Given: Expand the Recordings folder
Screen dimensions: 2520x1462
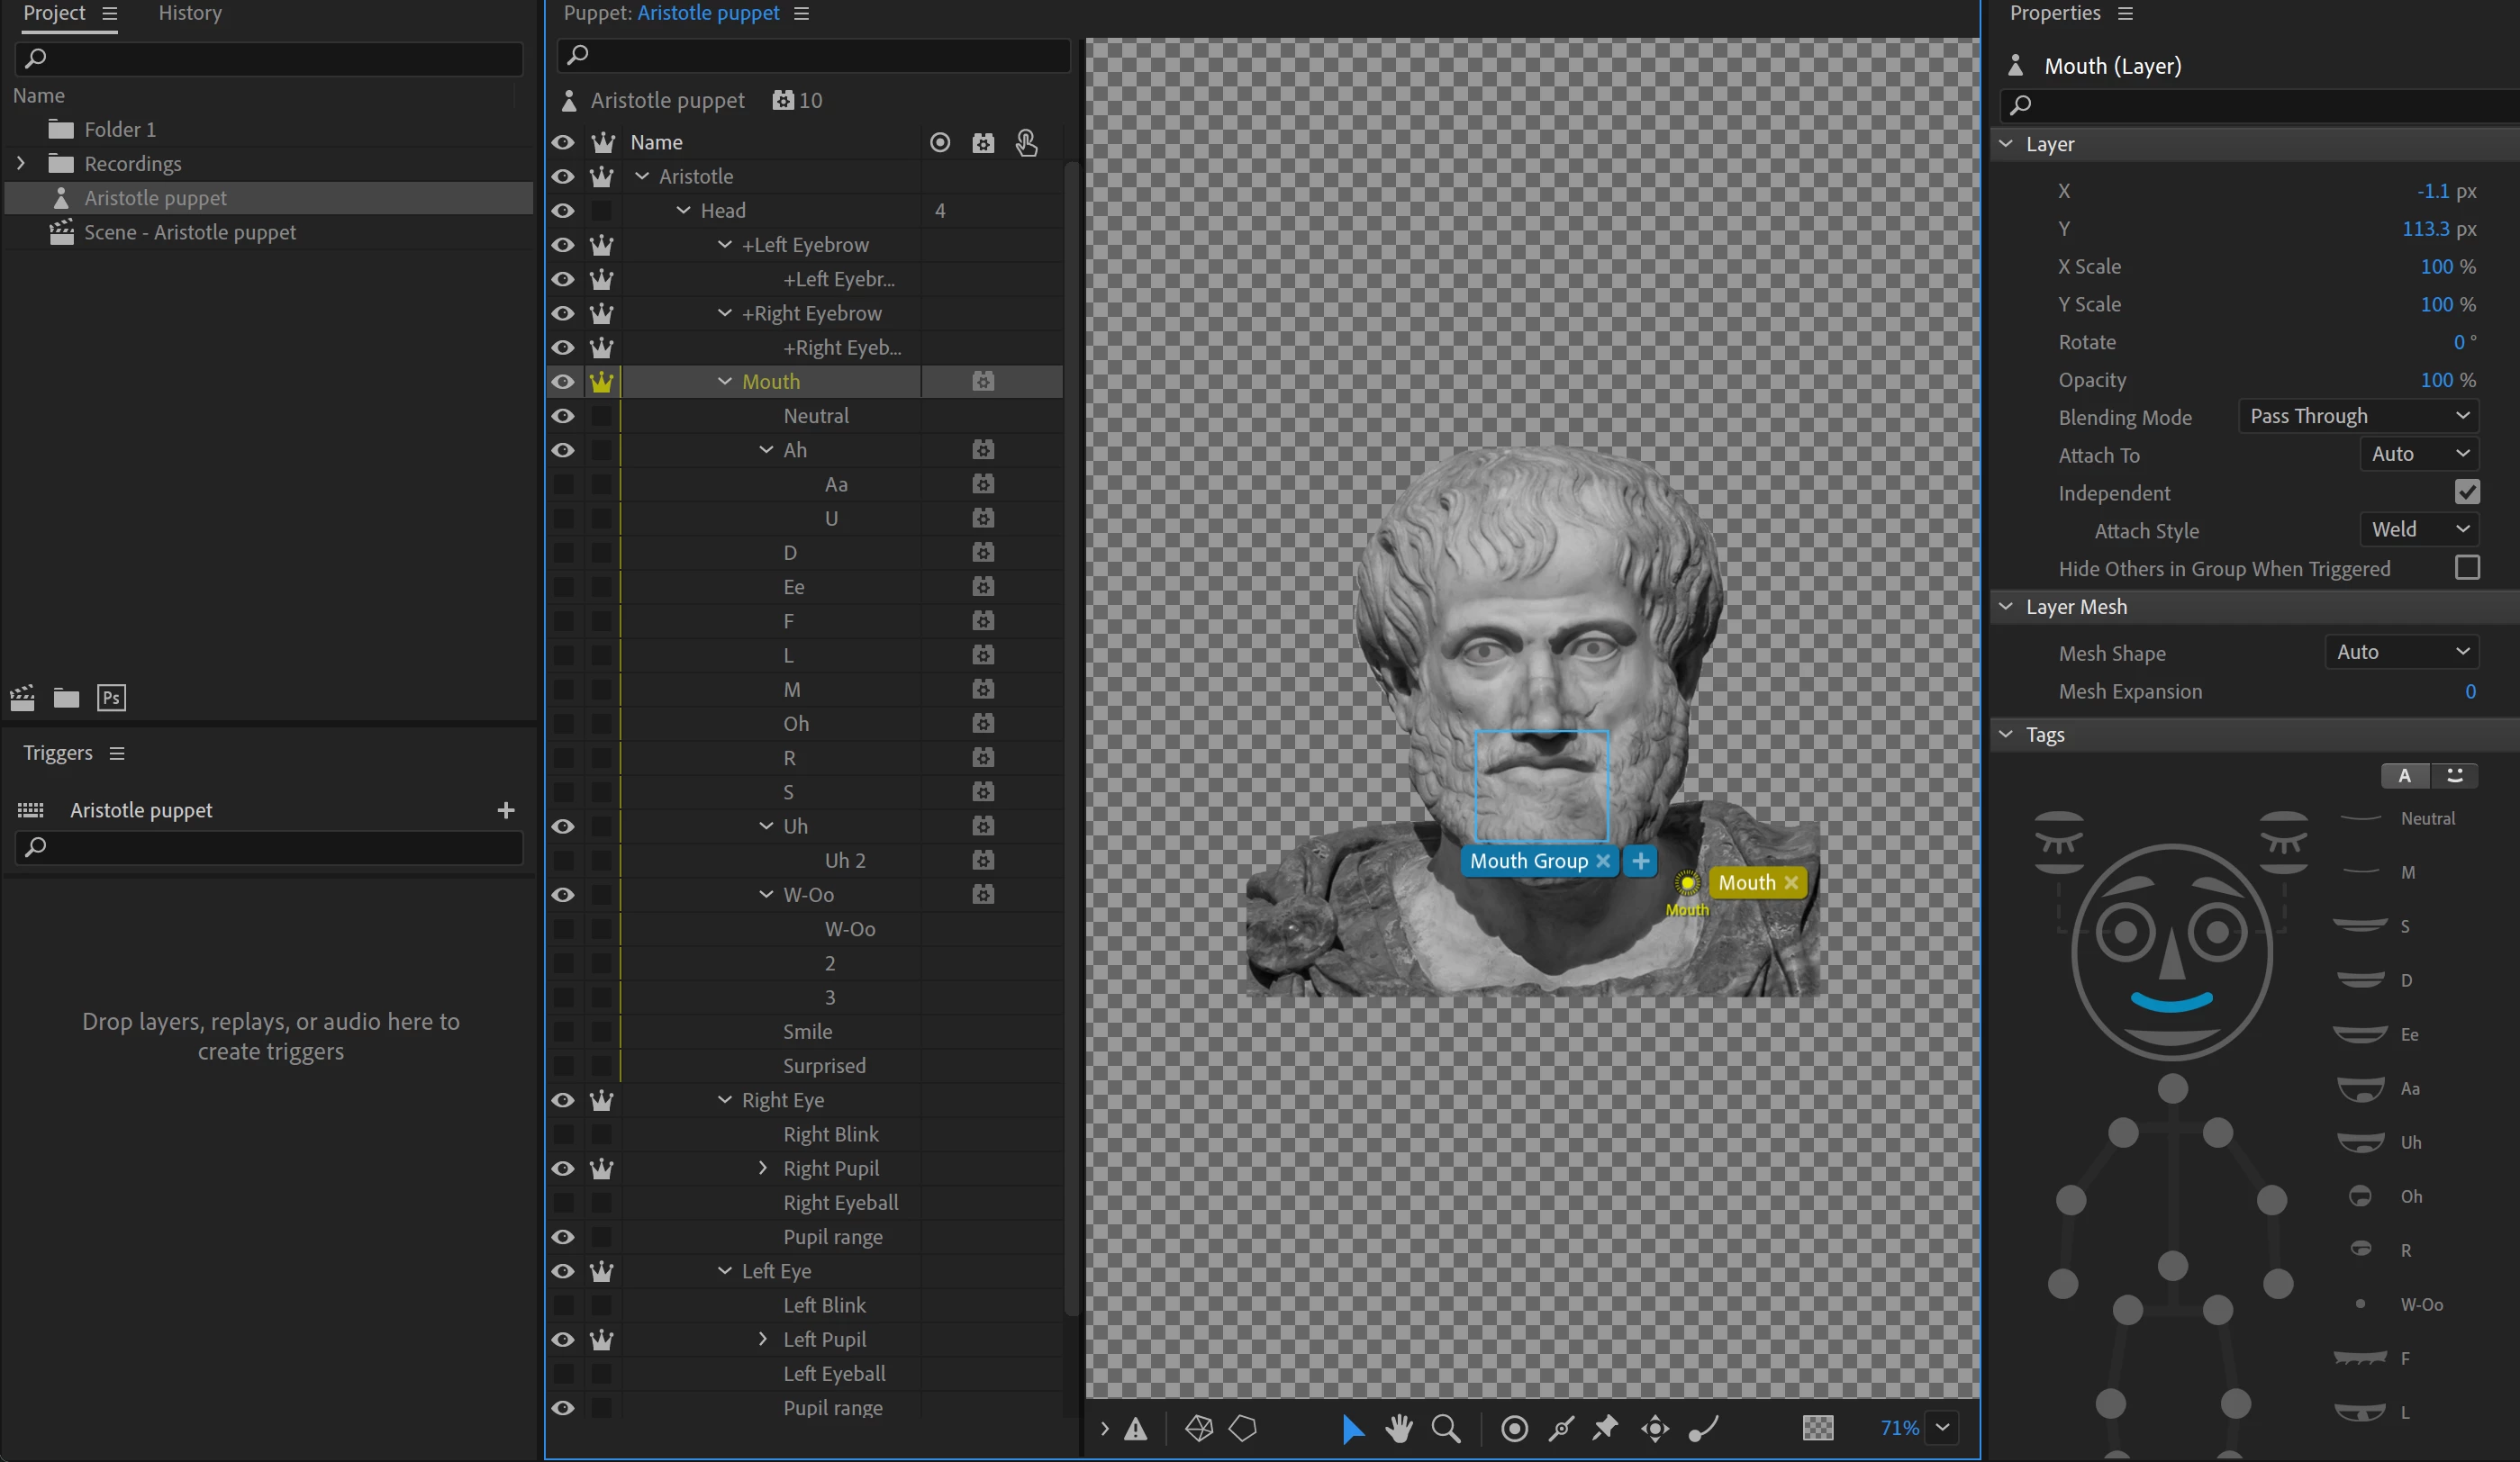Looking at the screenshot, I should click(x=21, y=163).
